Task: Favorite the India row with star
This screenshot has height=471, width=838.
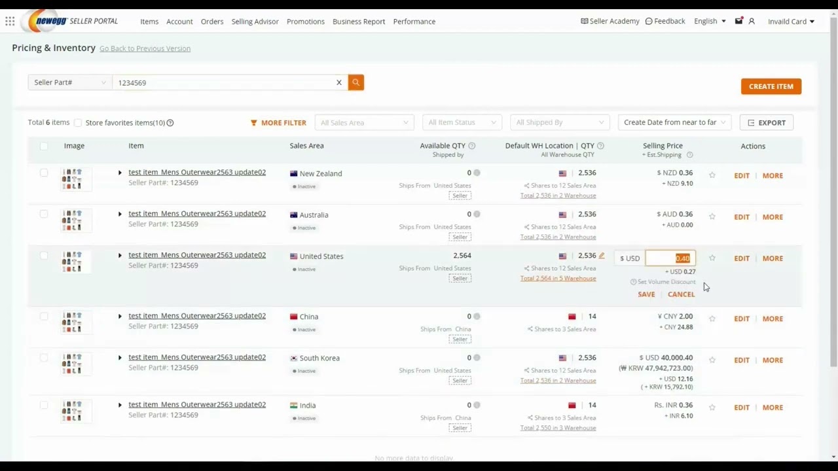Action: 712,408
